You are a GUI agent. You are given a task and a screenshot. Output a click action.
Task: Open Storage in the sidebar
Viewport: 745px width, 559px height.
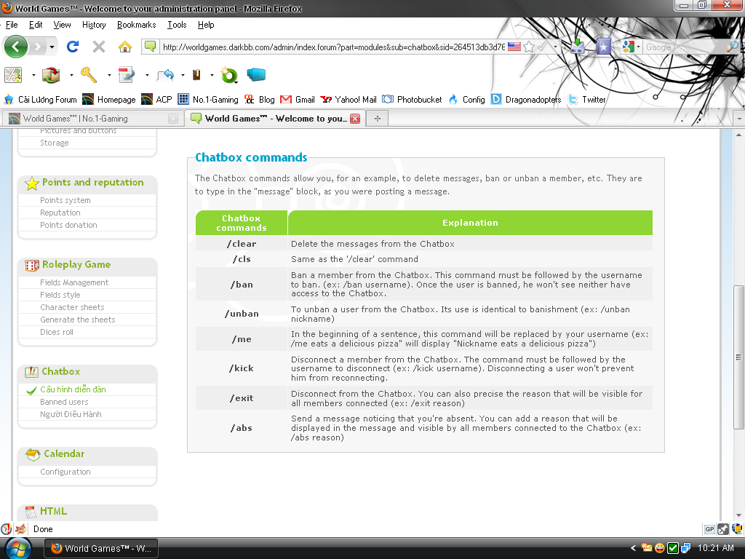[x=54, y=143]
